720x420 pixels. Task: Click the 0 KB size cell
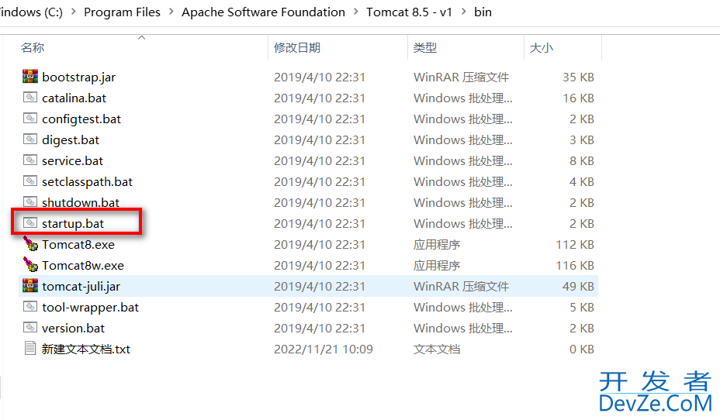pos(582,349)
